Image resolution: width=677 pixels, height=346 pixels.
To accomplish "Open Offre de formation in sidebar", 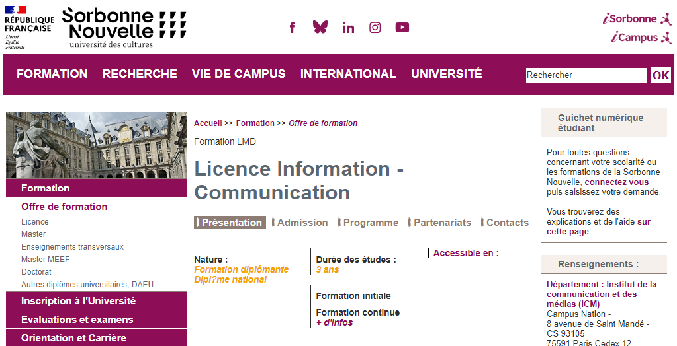I will tap(64, 207).
